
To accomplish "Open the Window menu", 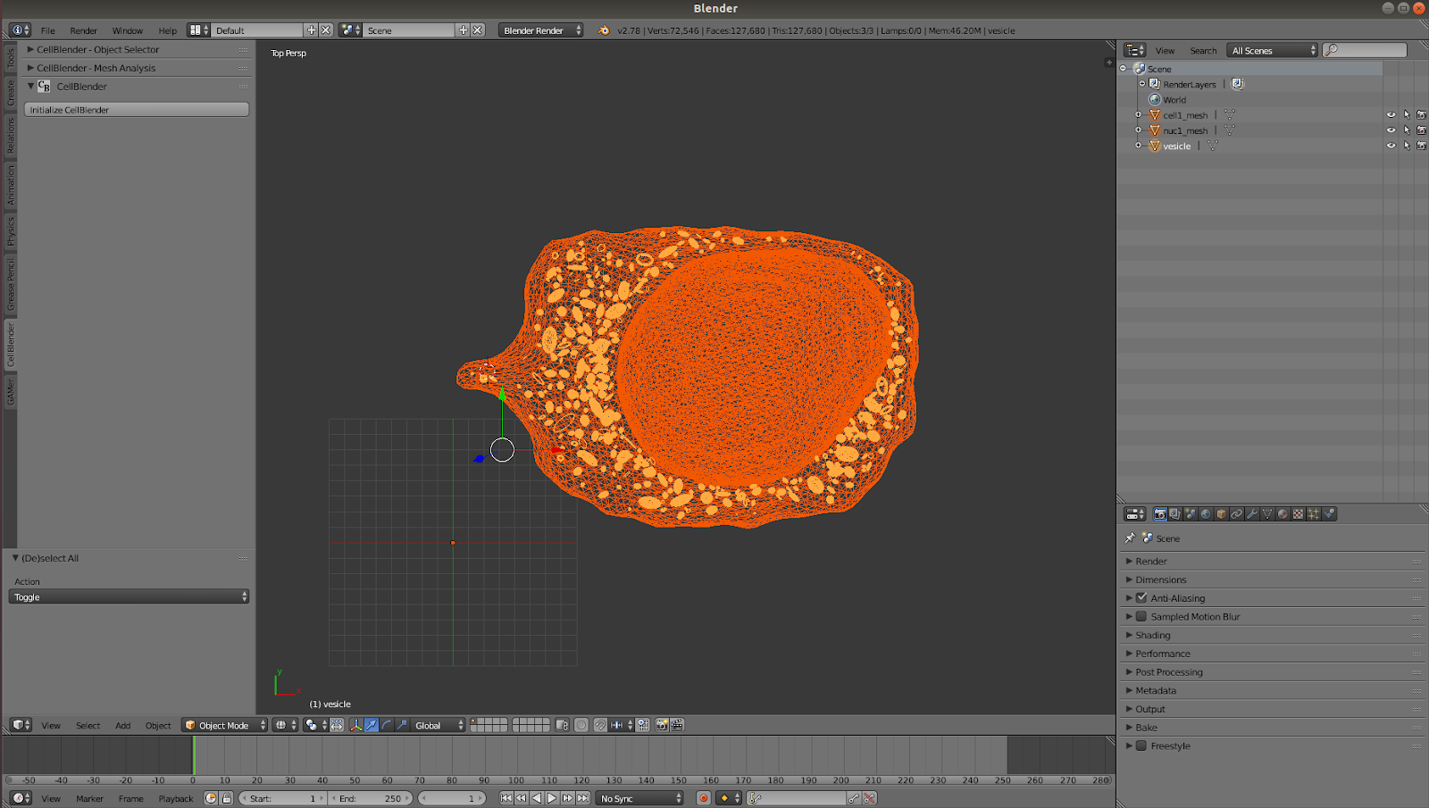I will pyautogui.click(x=128, y=30).
